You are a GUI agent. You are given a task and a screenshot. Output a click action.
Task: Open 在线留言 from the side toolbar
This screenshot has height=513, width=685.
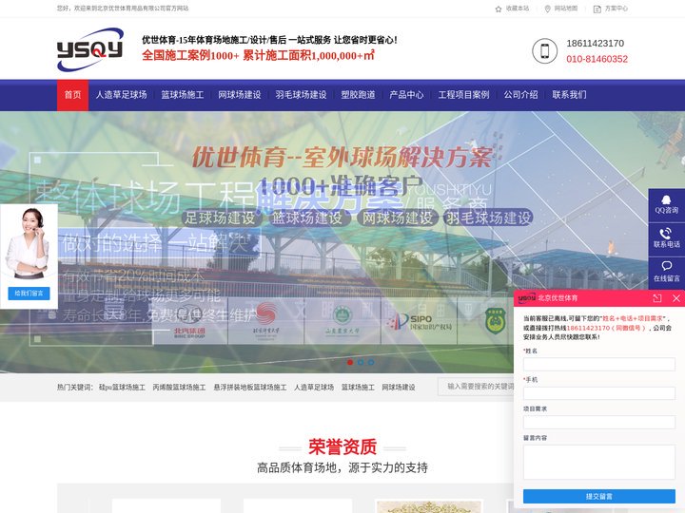point(666,273)
